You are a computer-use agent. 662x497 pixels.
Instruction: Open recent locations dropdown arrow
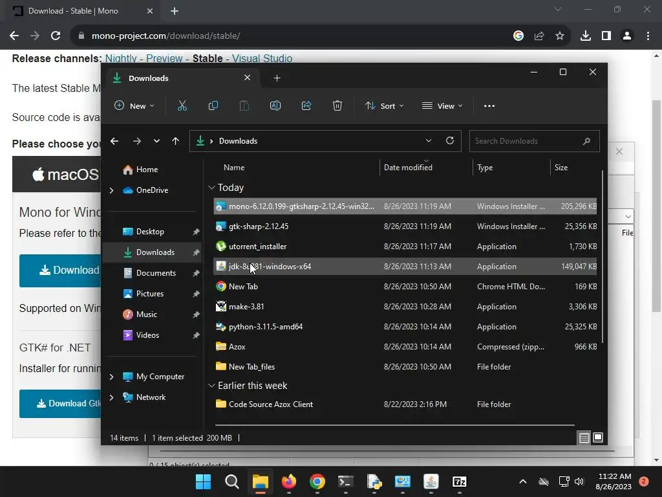(156, 141)
